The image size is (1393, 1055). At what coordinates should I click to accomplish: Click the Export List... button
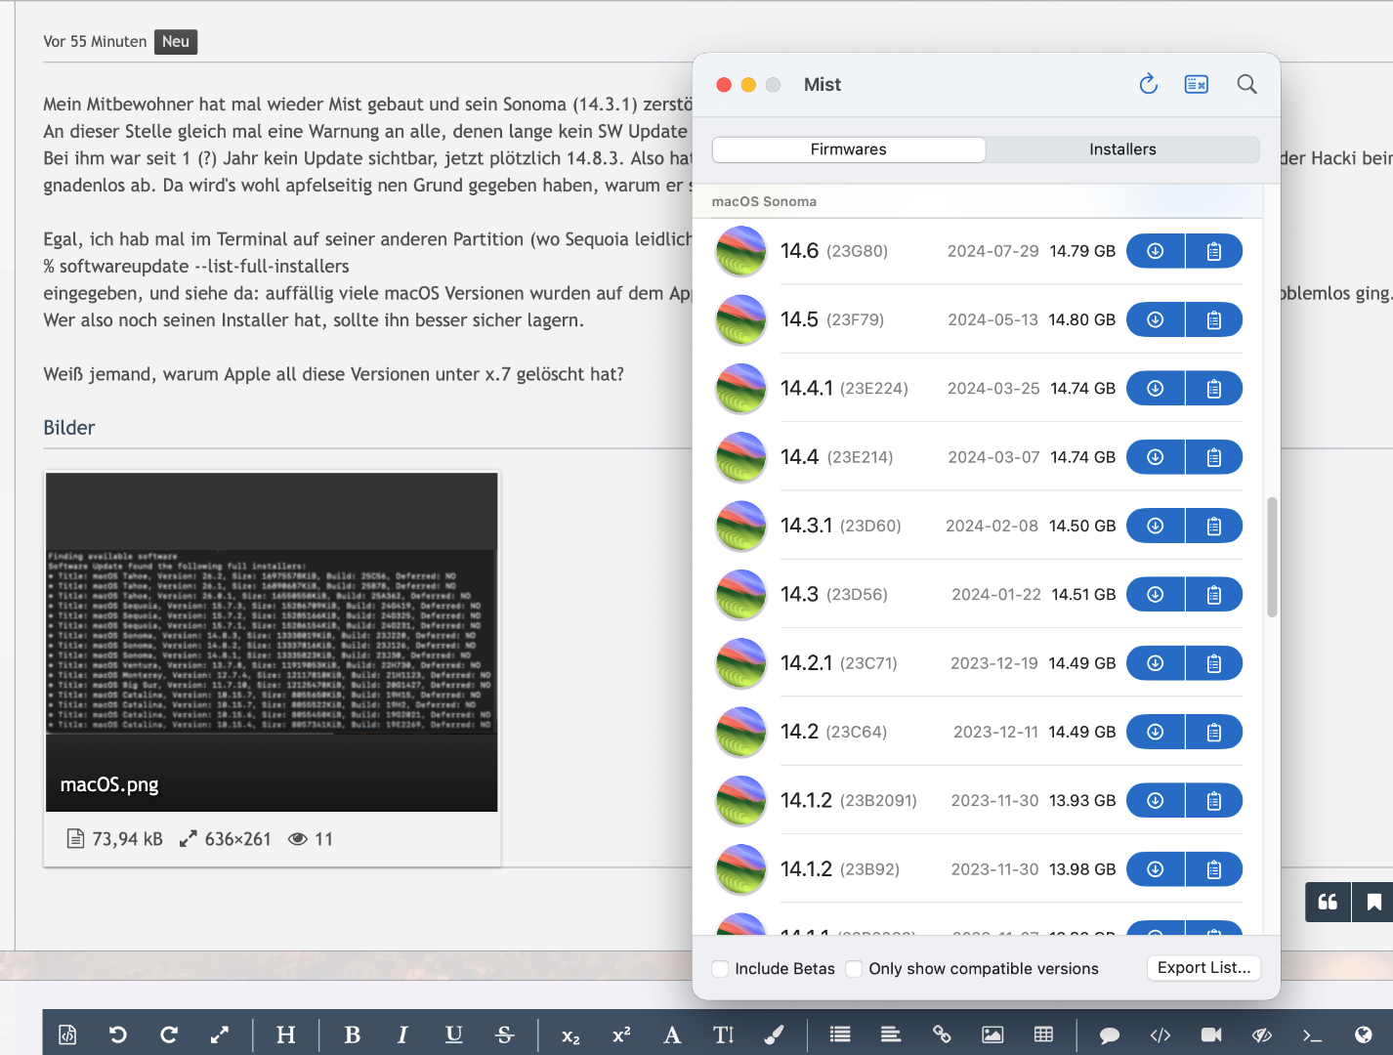(1203, 968)
